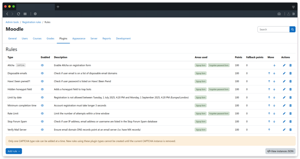The width and height of the screenshot is (300, 159).
Task: Toggle Minimum completion time rule eye
Action: (42, 106)
